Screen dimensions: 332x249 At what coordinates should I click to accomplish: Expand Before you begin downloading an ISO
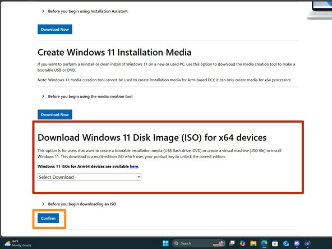tap(79, 204)
